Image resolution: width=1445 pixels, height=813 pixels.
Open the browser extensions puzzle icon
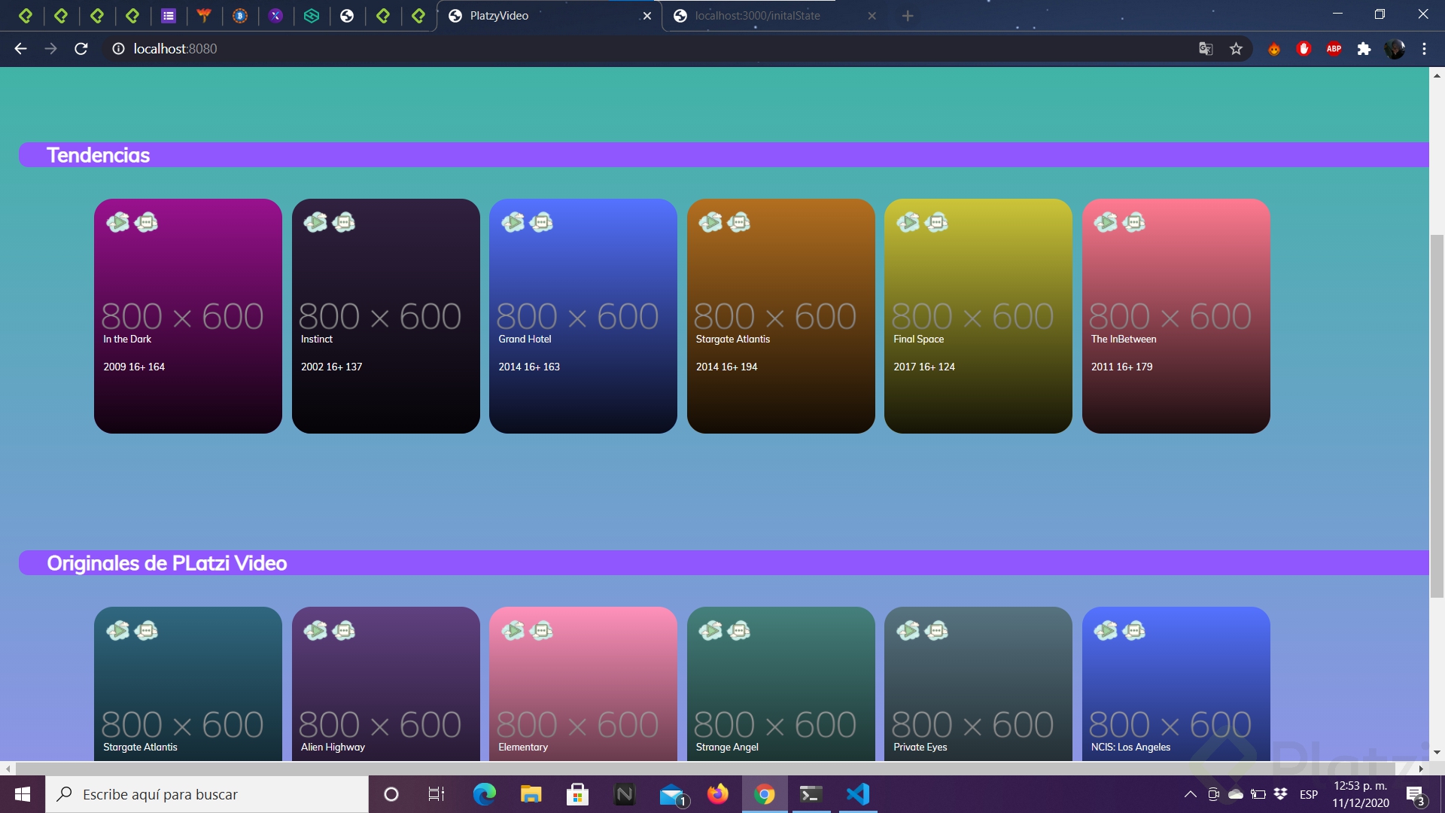click(1364, 49)
